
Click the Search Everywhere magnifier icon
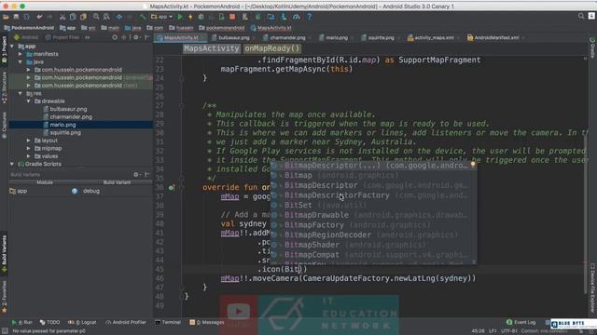tap(580, 17)
